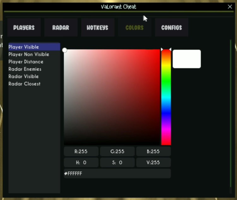Switch to the RADAR tab
This screenshot has width=237, height=200.
click(x=61, y=27)
